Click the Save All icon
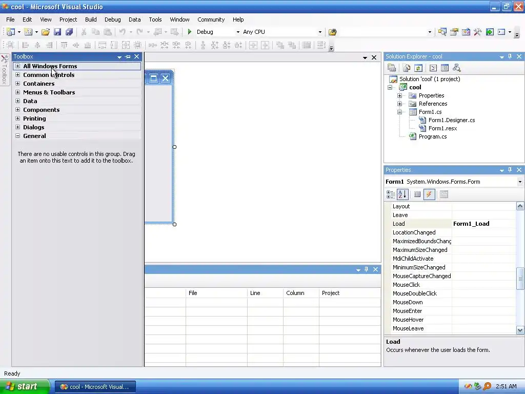The height and width of the screenshot is (394, 525). click(x=69, y=32)
